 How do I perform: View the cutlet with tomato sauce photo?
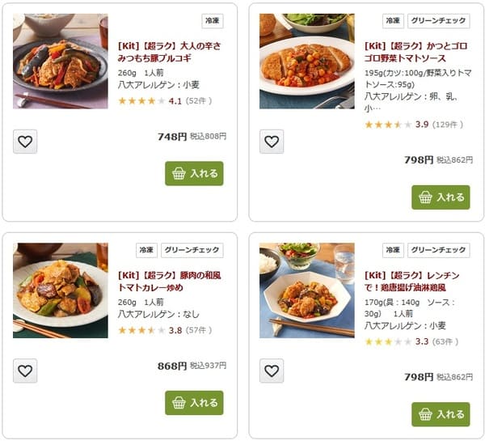click(307, 61)
